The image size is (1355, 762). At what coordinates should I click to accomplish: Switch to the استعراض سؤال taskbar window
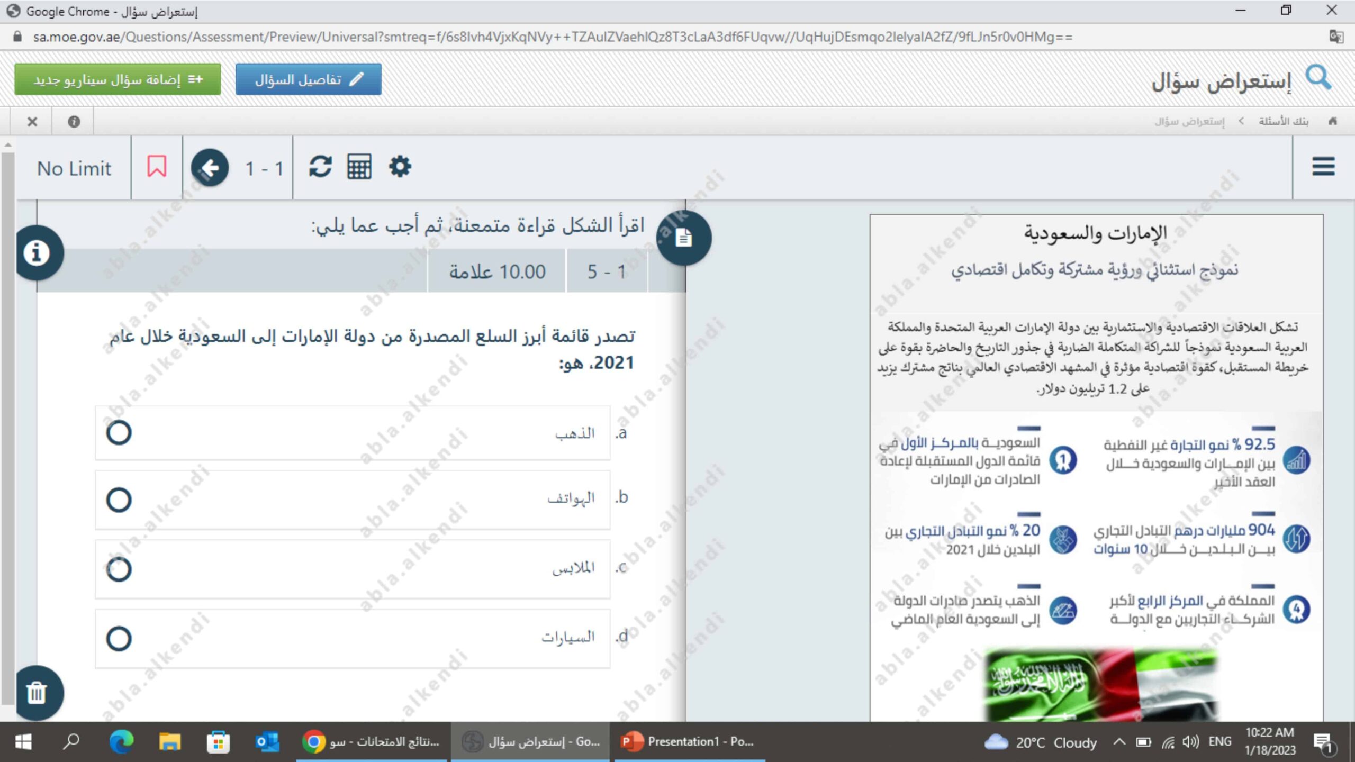(530, 742)
